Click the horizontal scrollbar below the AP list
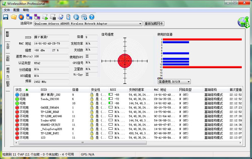 coord(126,144)
